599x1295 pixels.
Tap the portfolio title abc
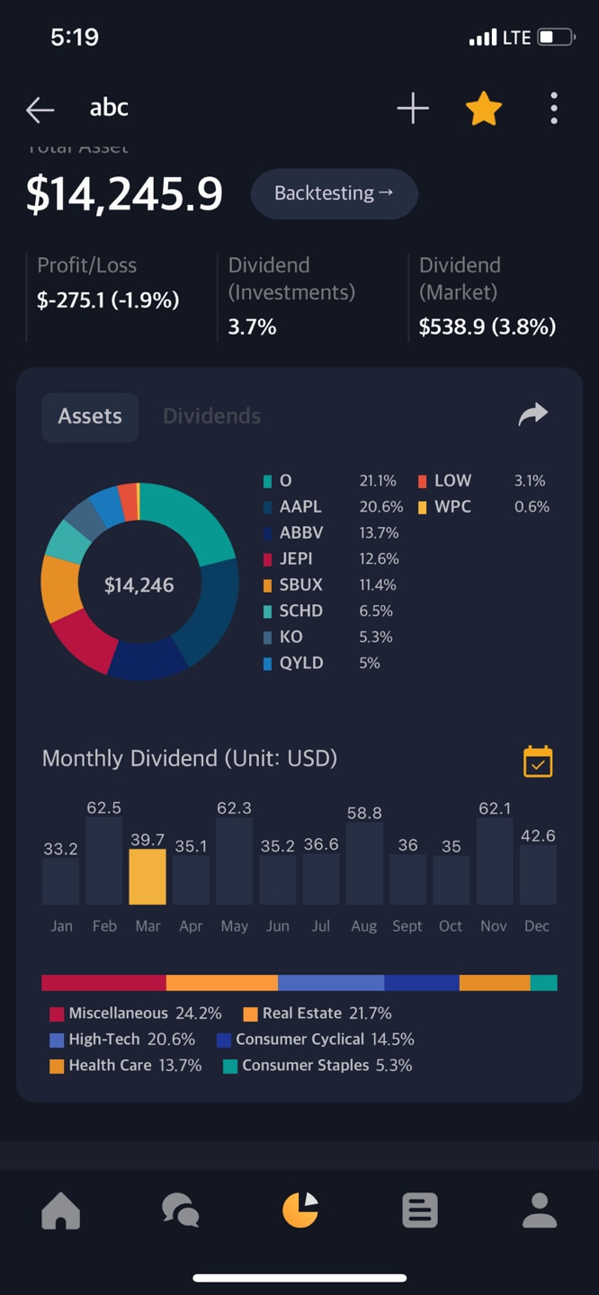(109, 108)
